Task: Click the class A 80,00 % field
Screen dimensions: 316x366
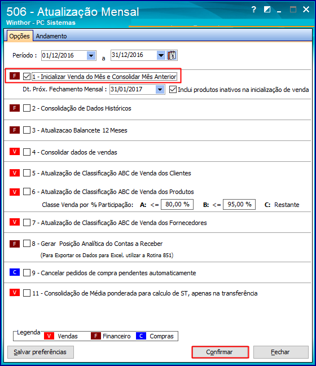Action: click(x=177, y=205)
